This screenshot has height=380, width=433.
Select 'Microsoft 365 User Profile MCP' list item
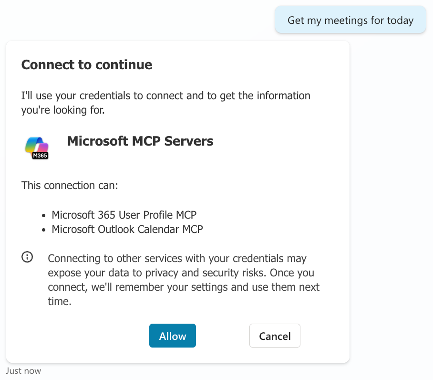(124, 214)
